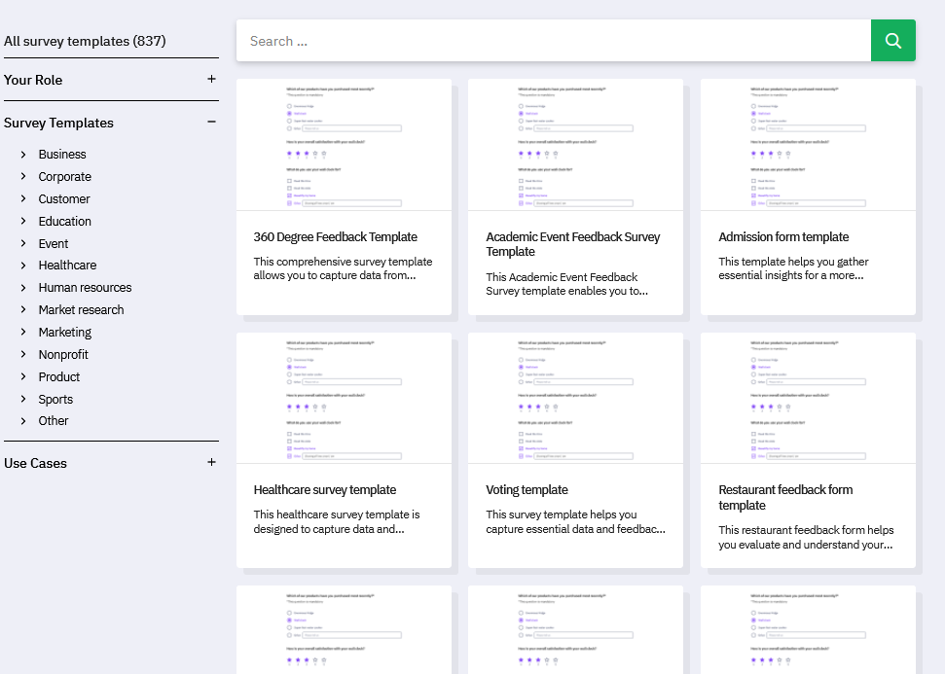
Task: Expand the Use Cases section
Action: tap(211, 463)
